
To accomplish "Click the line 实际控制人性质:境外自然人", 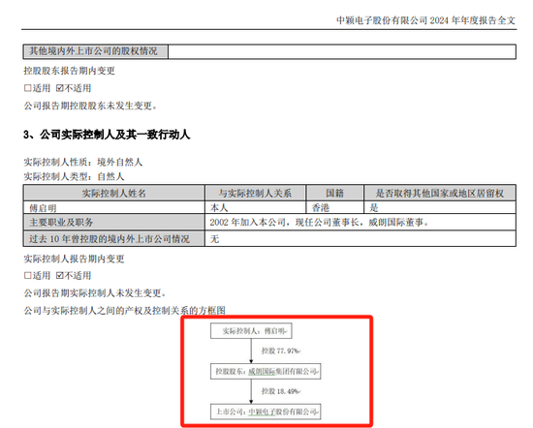I will (x=83, y=162).
